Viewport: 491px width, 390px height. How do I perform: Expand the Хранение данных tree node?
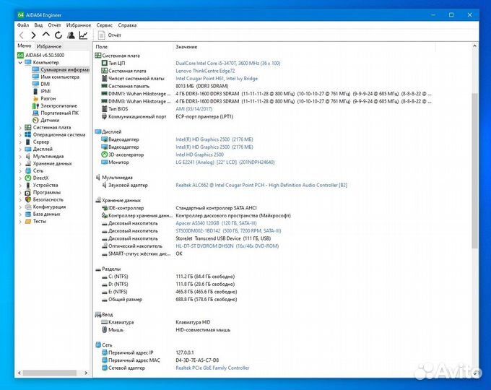point(20,163)
